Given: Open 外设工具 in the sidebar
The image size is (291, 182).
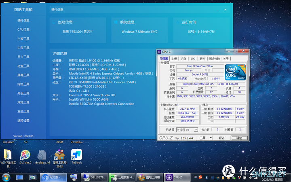Looking at the screenshot, I should (23, 93).
